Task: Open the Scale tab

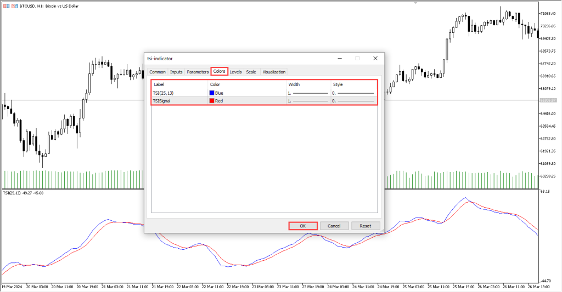Action: pyautogui.click(x=251, y=72)
